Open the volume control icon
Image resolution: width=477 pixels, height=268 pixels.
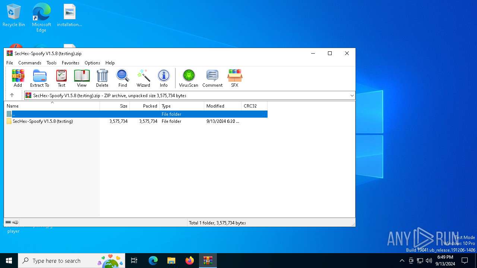click(429, 261)
